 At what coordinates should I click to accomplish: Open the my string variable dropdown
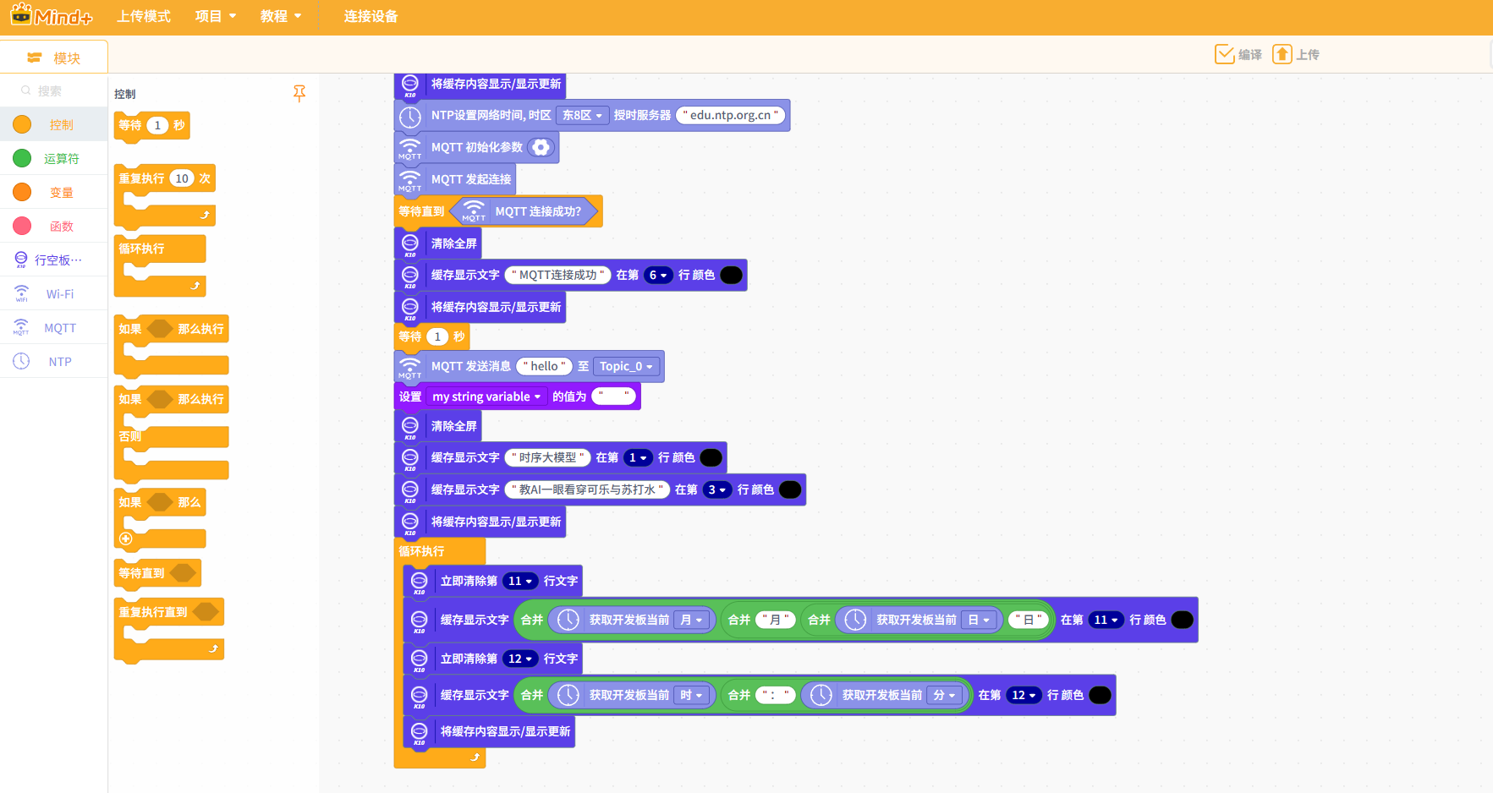tap(486, 396)
